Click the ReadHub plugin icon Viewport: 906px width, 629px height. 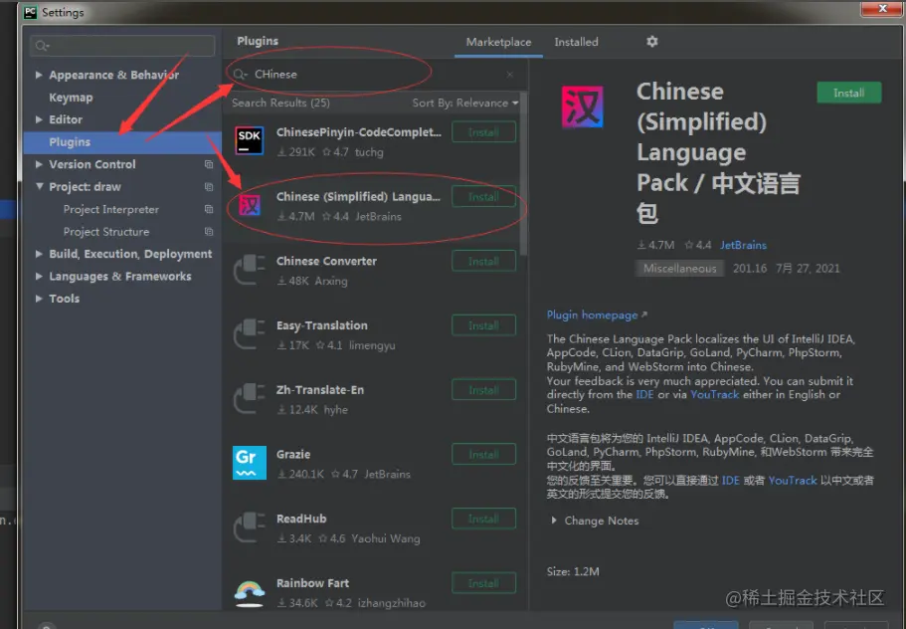pos(250,527)
